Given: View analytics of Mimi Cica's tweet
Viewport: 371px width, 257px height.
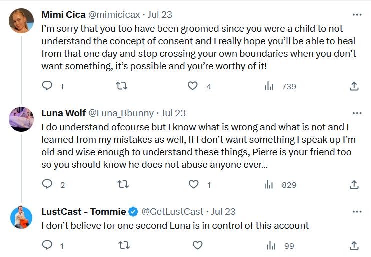Looking at the screenshot, I should point(270,86).
